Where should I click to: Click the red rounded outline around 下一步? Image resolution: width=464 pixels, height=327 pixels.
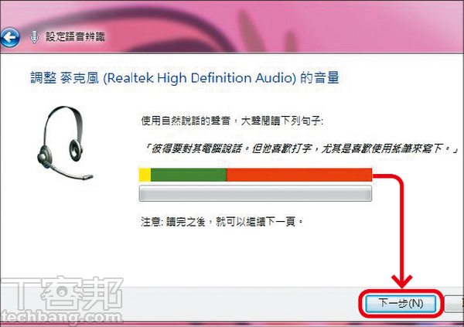pyautogui.click(x=401, y=304)
